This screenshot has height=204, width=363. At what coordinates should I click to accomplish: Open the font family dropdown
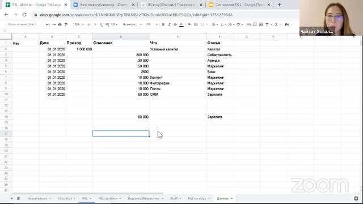coord(132,24)
